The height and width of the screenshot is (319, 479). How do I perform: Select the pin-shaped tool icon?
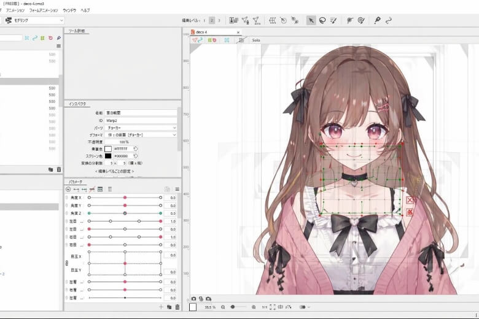377,20
